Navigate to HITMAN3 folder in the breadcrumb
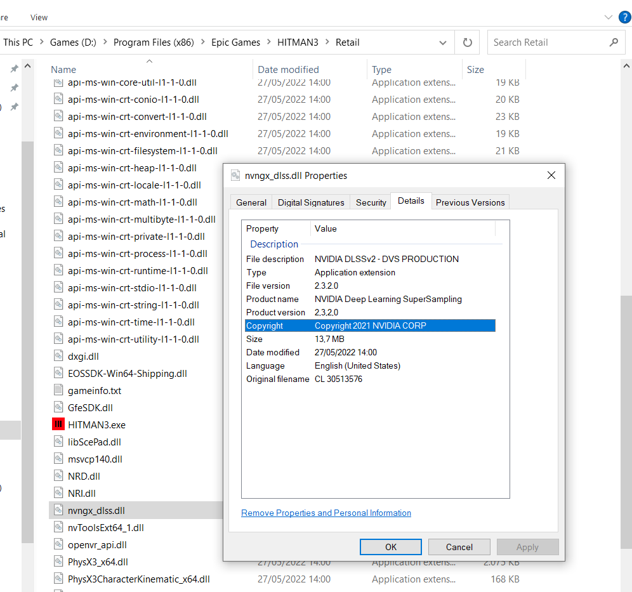Screen dimensions: 632x592 pyautogui.click(x=298, y=43)
